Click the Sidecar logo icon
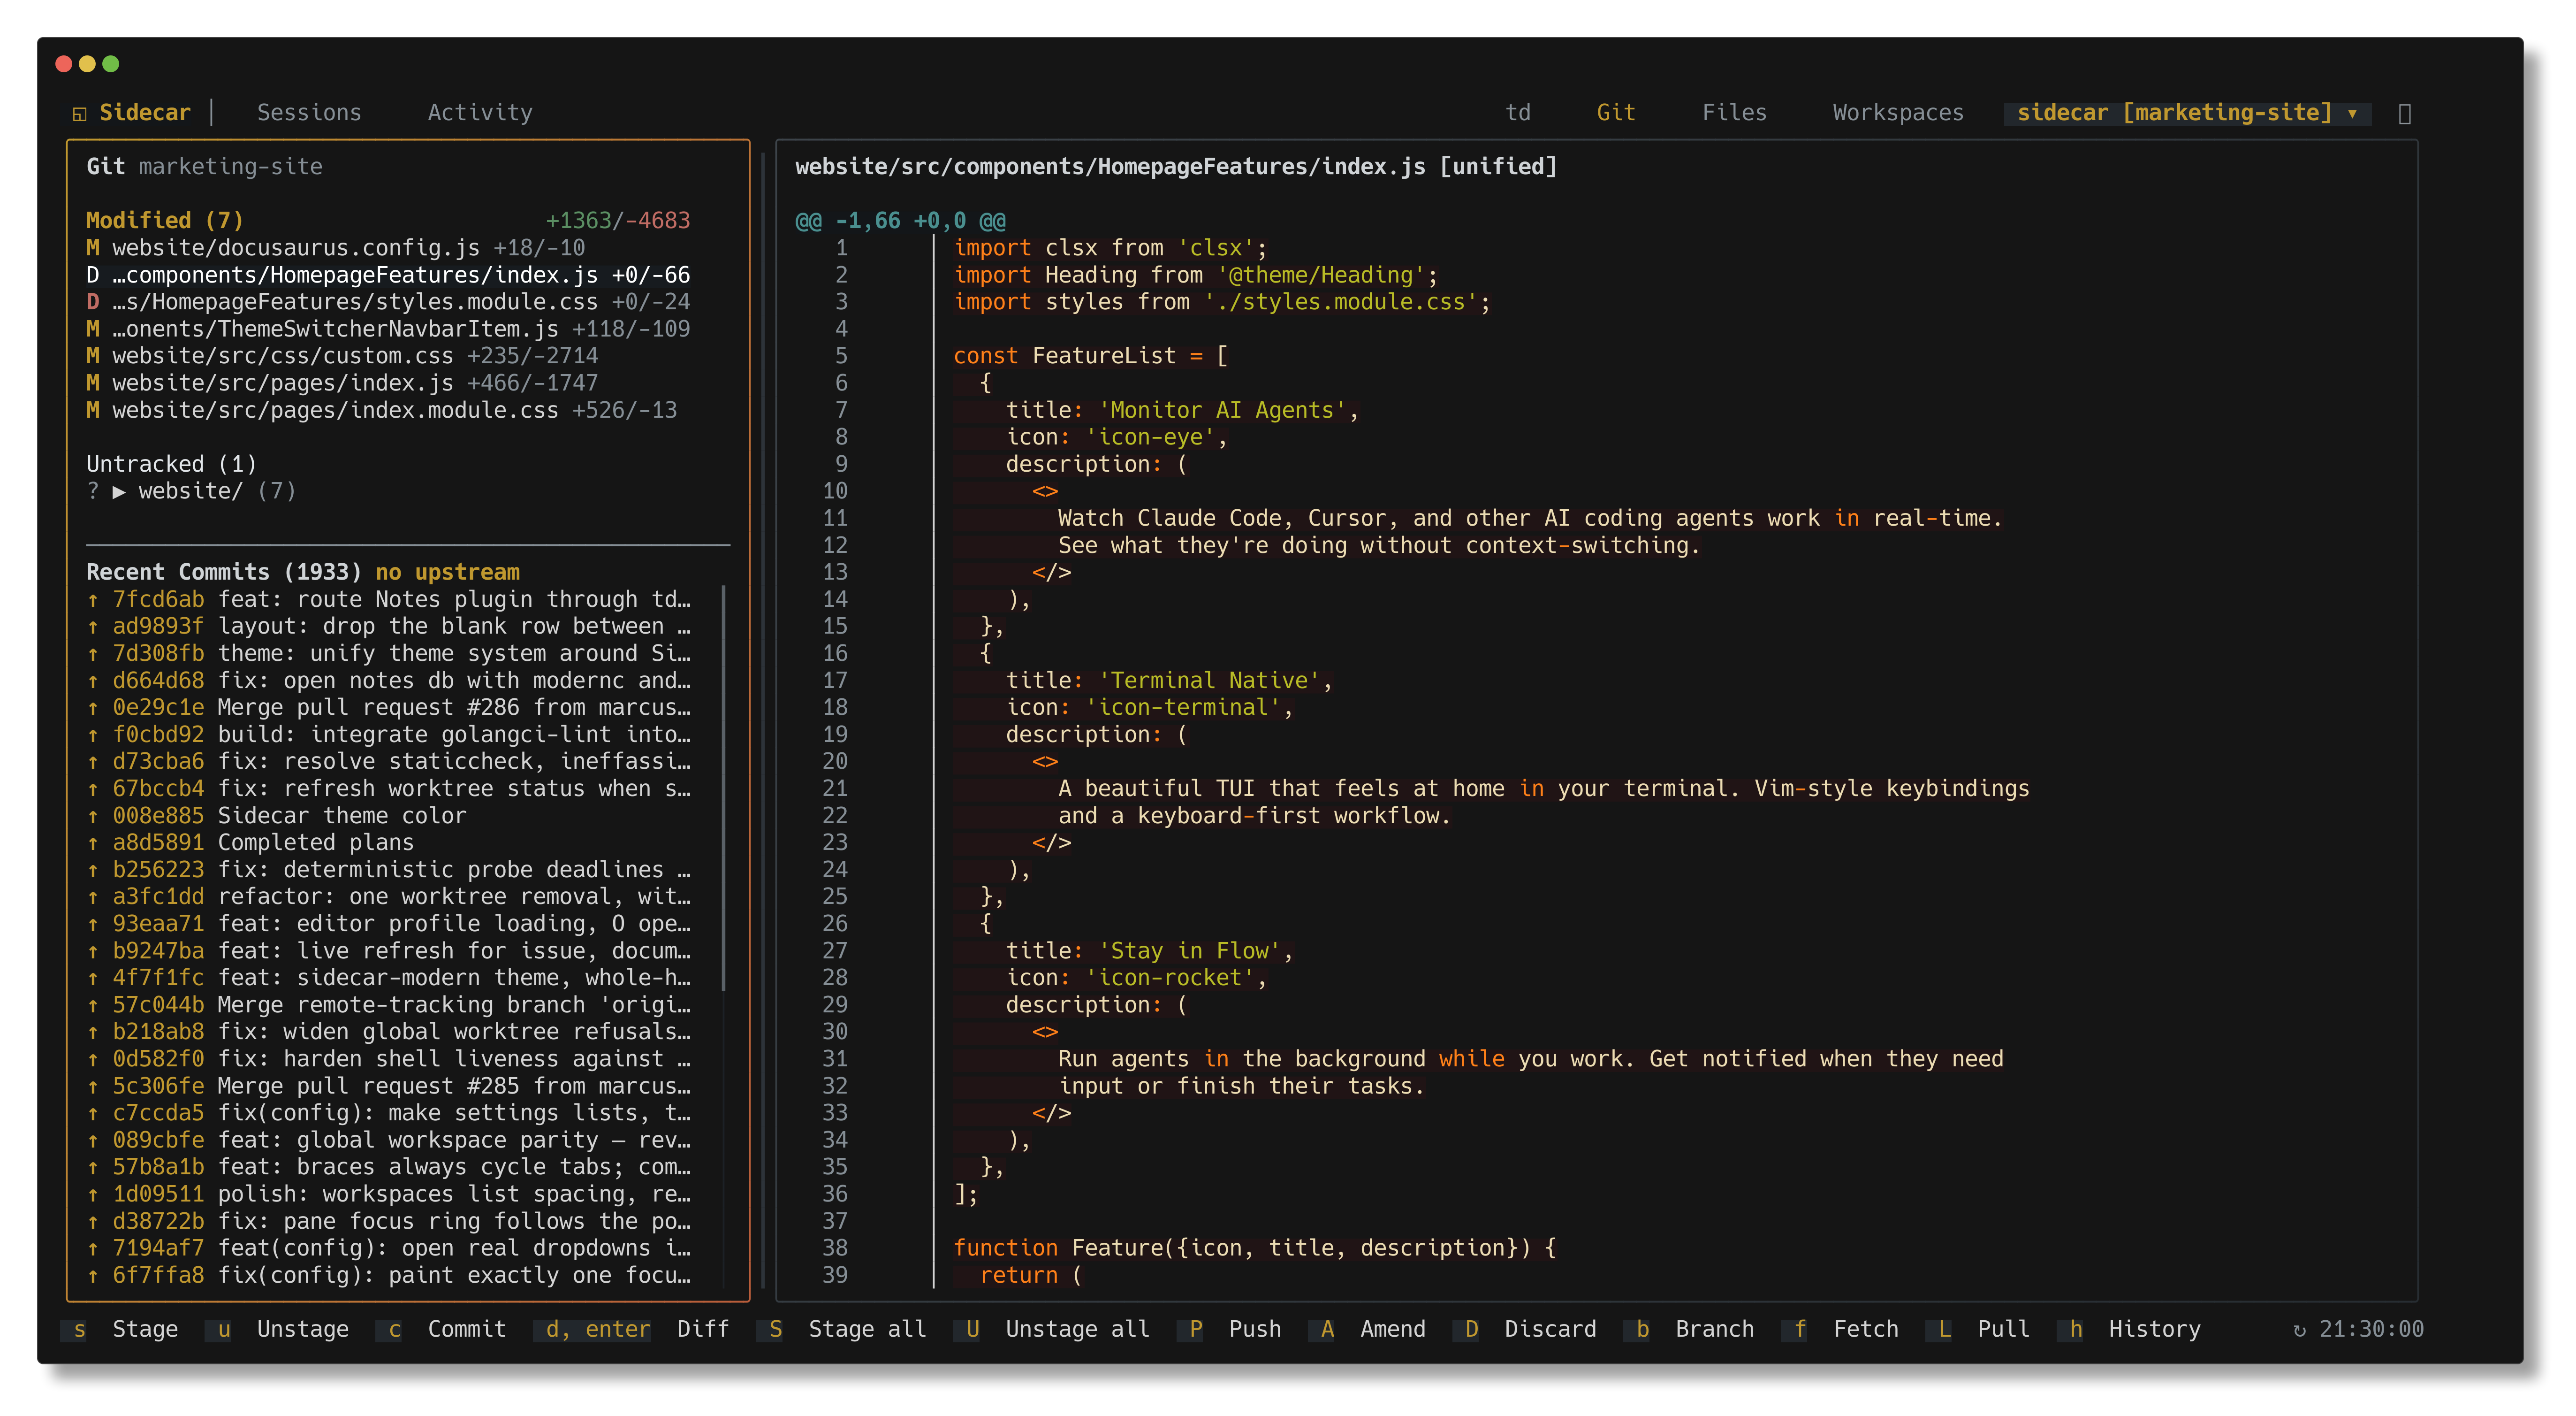2576x1416 pixels. tap(80, 113)
